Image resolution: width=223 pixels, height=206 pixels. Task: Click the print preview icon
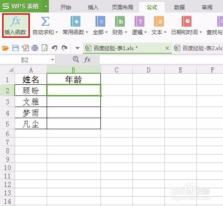45,48
